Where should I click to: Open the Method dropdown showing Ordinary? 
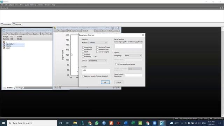(98, 43)
